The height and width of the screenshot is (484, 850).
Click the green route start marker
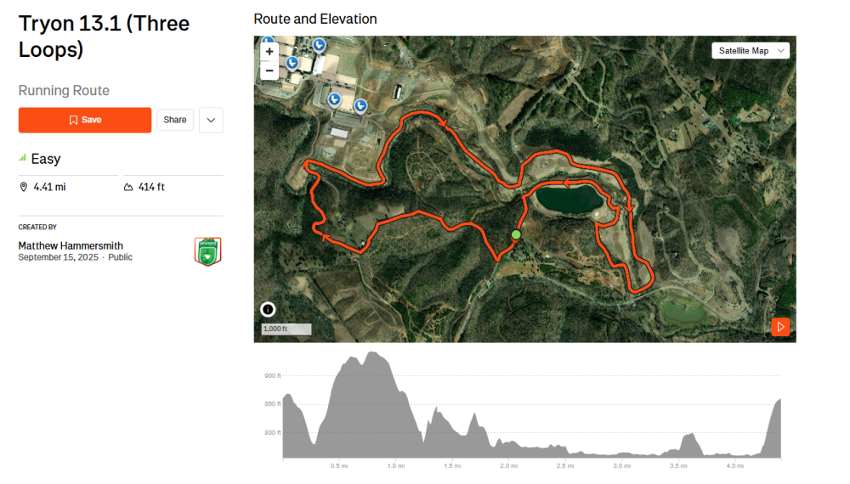[x=516, y=234]
